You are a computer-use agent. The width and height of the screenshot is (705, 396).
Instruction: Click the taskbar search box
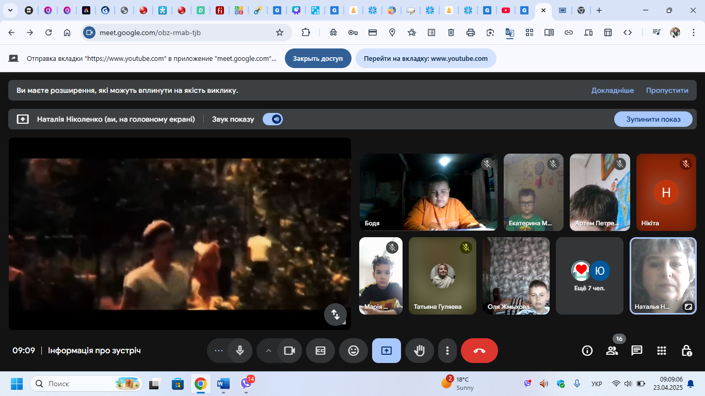pos(86,384)
